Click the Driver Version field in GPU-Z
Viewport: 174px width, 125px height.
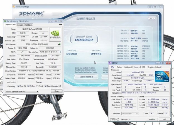pos(39,71)
